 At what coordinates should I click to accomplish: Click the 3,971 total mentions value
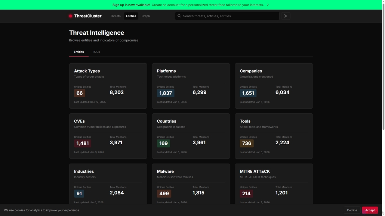(116, 142)
